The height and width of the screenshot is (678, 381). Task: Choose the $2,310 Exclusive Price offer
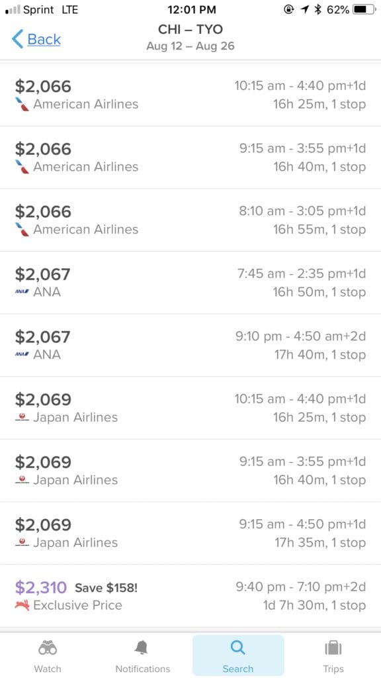point(190,596)
